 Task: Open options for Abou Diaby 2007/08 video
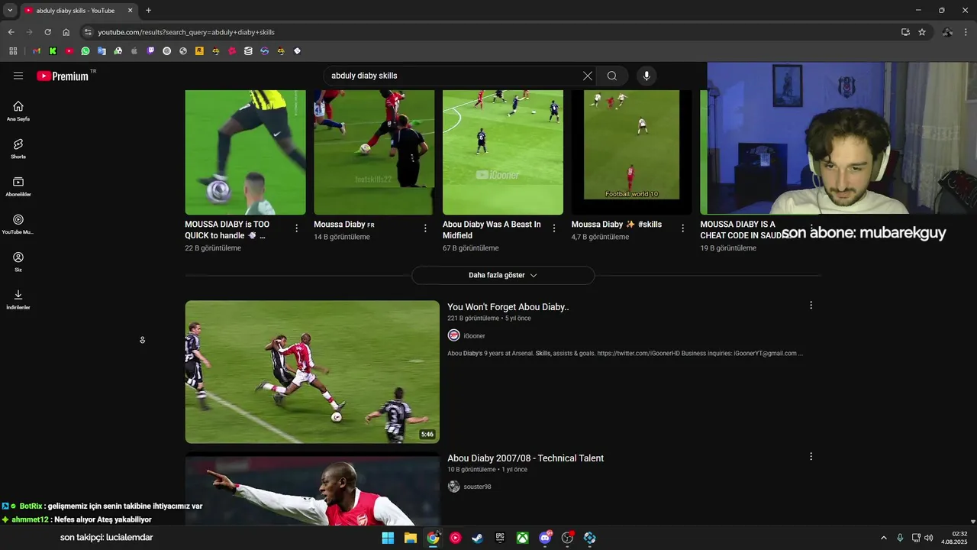(x=811, y=457)
